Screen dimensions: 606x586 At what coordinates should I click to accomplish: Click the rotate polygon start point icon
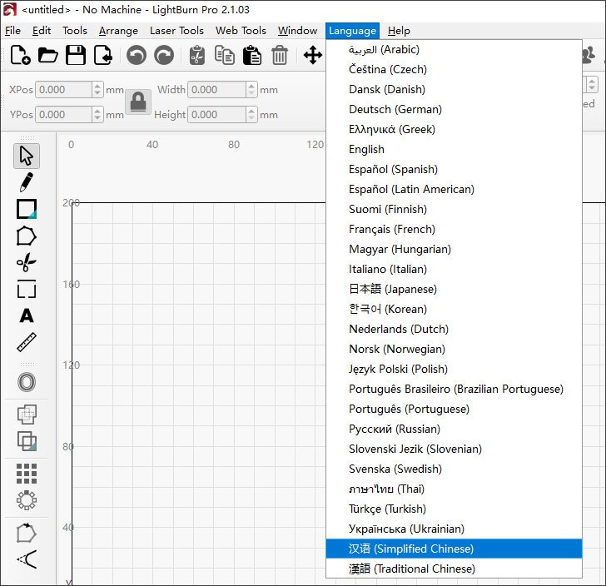pyautogui.click(x=27, y=533)
